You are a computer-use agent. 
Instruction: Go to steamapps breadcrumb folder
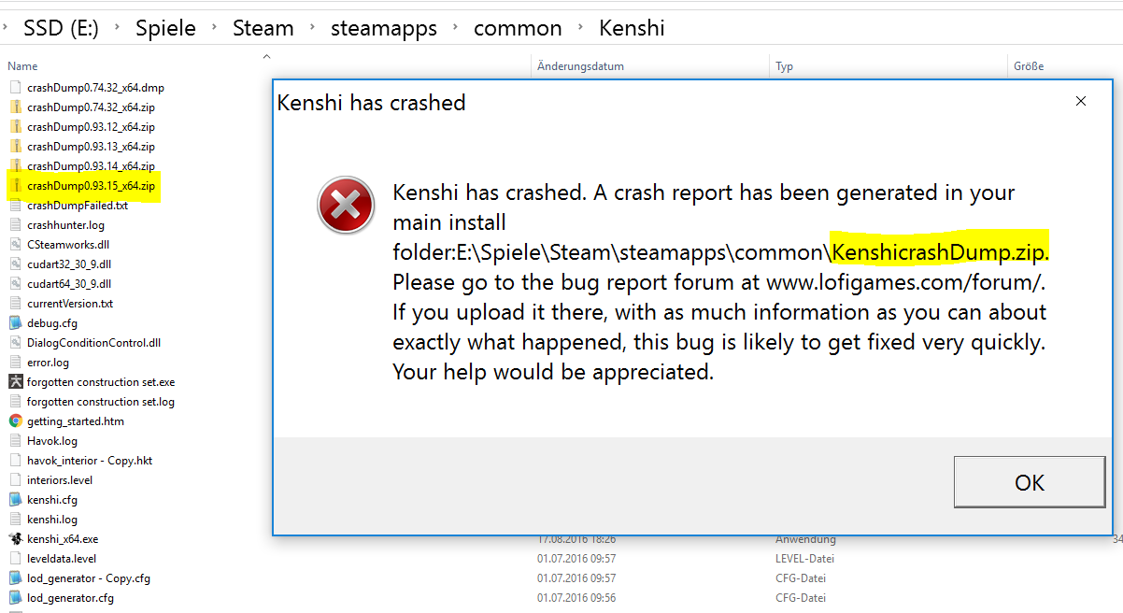(384, 28)
